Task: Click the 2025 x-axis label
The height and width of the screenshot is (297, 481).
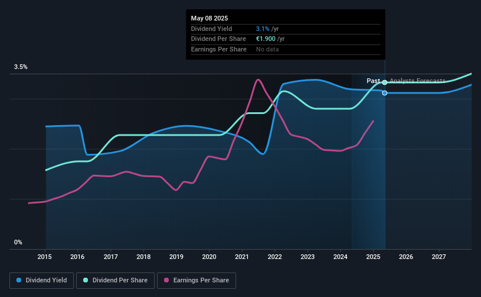Action: pos(373,257)
